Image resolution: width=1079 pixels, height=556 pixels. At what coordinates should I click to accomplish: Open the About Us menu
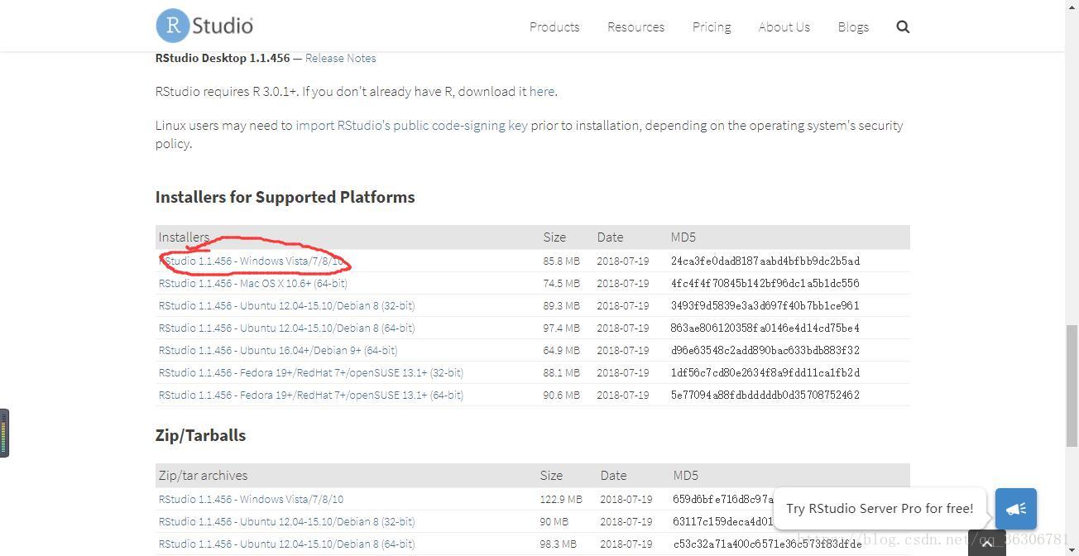pyautogui.click(x=784, y=26)
